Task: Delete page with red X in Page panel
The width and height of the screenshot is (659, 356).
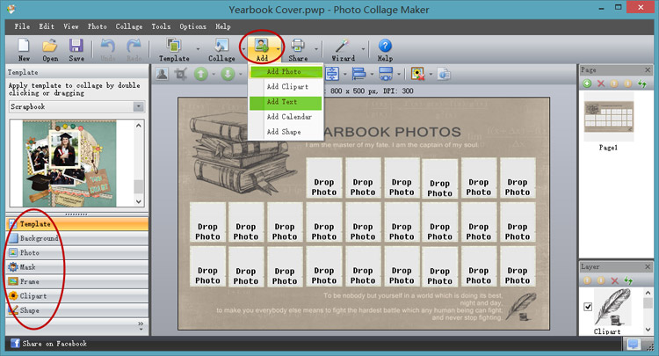Action: pos(601,84)
